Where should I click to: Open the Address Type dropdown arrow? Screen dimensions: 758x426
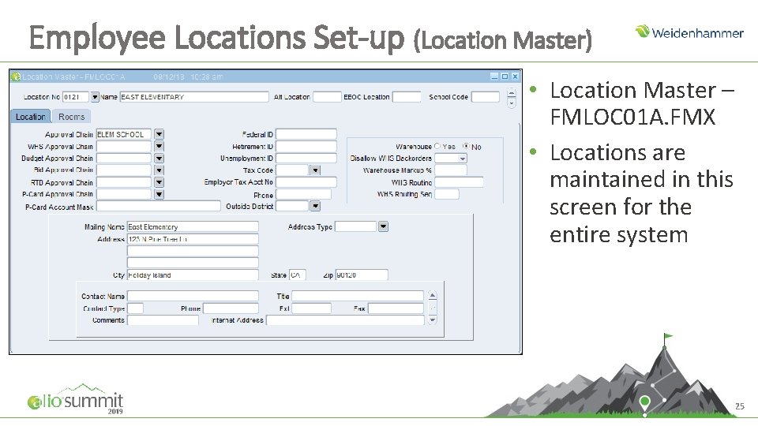383,226
